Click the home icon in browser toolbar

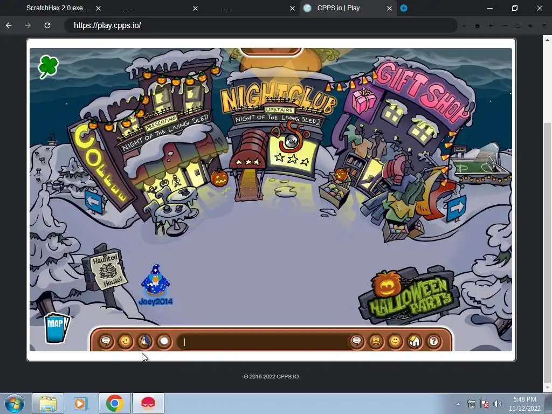click(x=478, y=26)
